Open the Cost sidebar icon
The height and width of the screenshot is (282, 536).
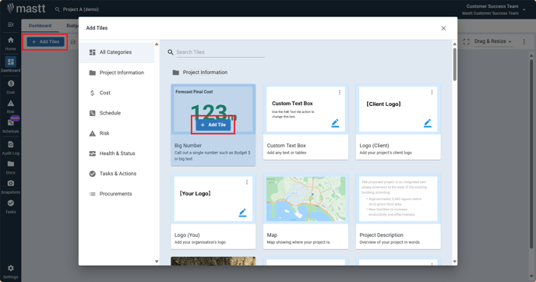point(11,83)
